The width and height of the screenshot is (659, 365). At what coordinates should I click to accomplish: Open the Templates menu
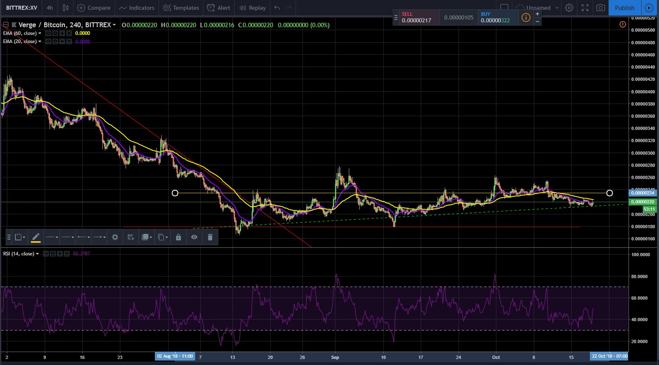pyautogui.click(x=181, y=8)
